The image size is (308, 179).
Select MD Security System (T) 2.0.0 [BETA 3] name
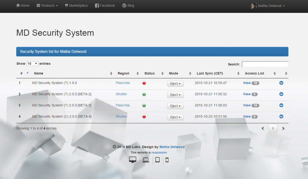click(62, 105)
